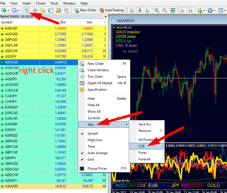
Task: Select the XAUUSD row
Action: tap(54, 186)
